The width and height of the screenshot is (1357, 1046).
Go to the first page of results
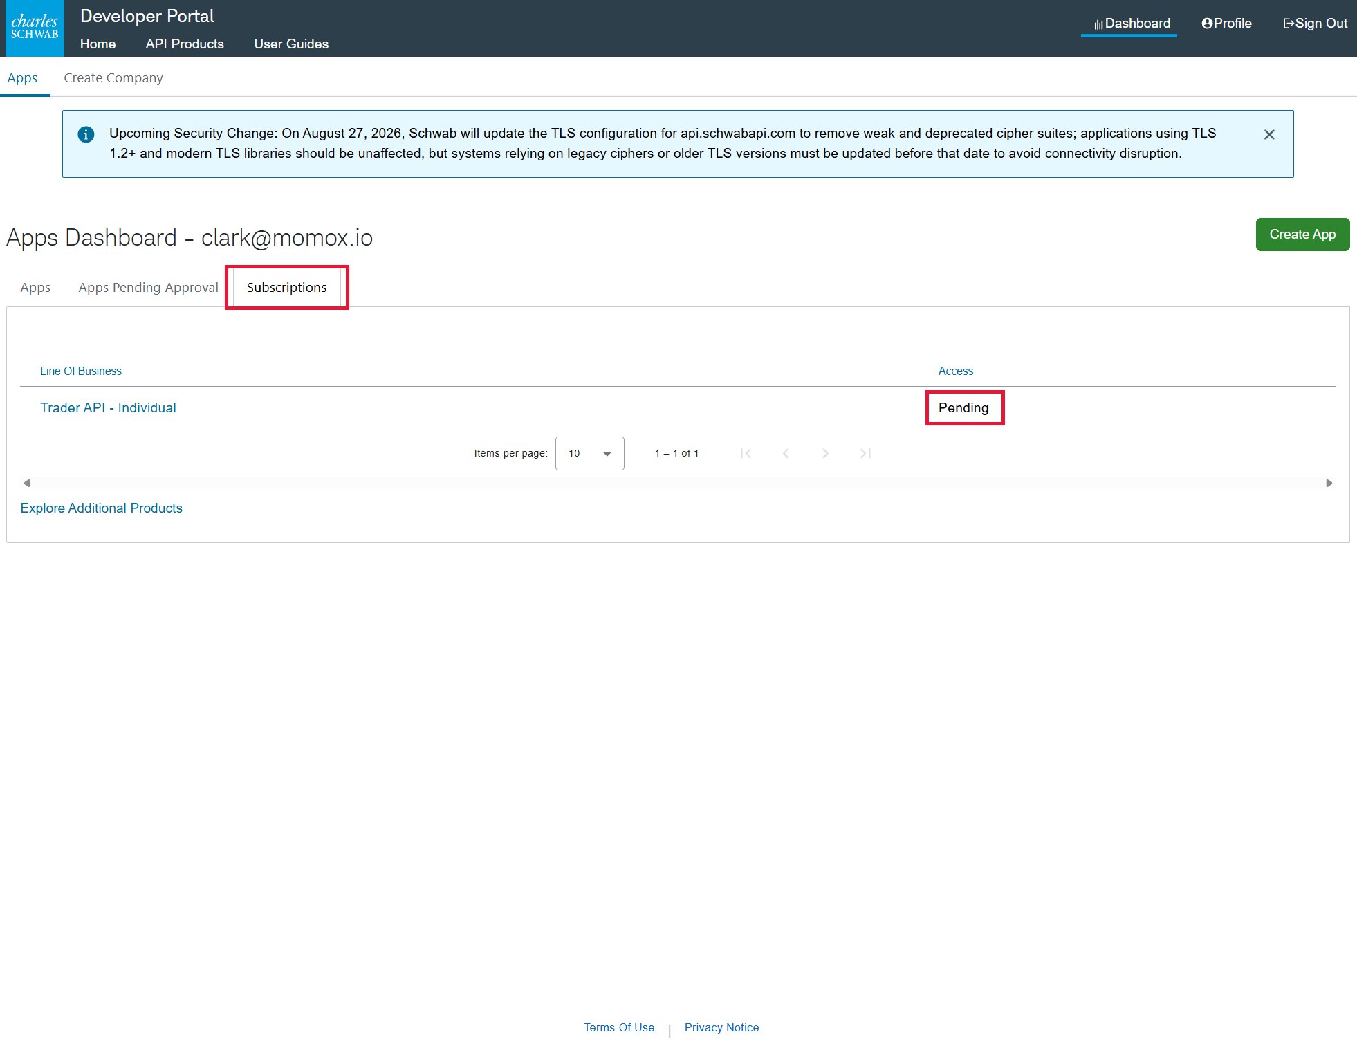(746, 453)
